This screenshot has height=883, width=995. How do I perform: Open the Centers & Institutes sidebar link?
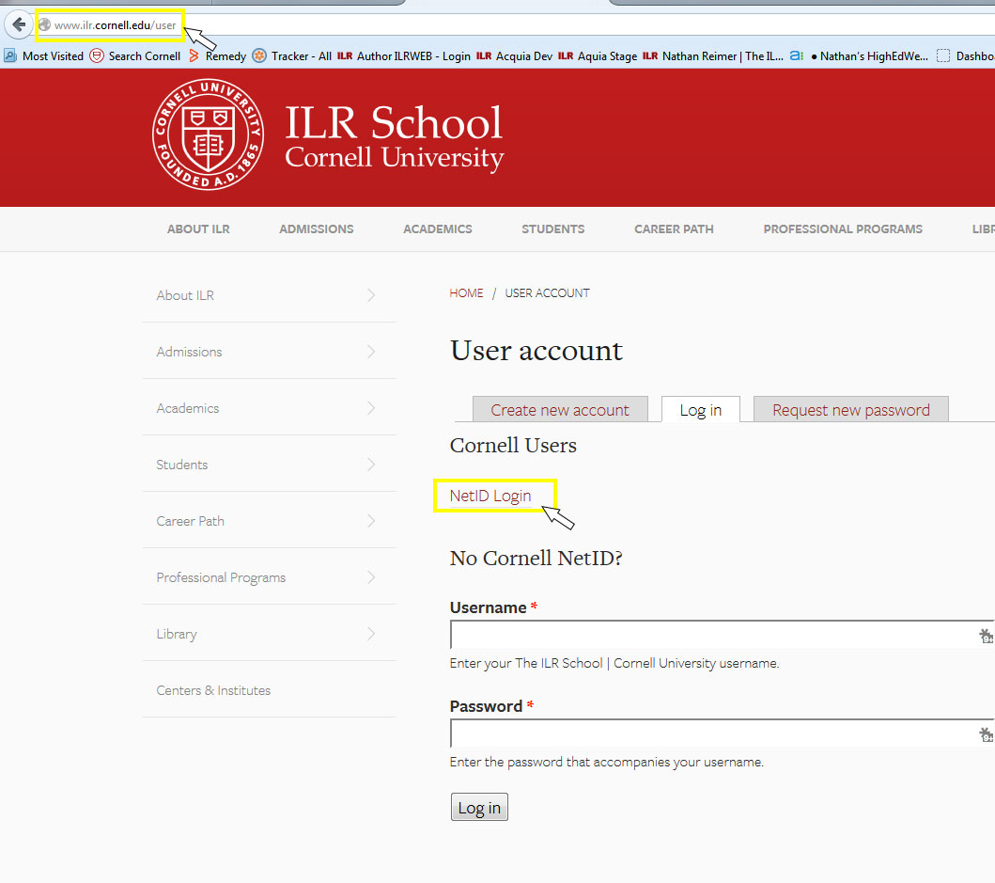coord(213,690)
